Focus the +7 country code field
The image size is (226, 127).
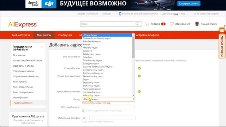[85, 118]
